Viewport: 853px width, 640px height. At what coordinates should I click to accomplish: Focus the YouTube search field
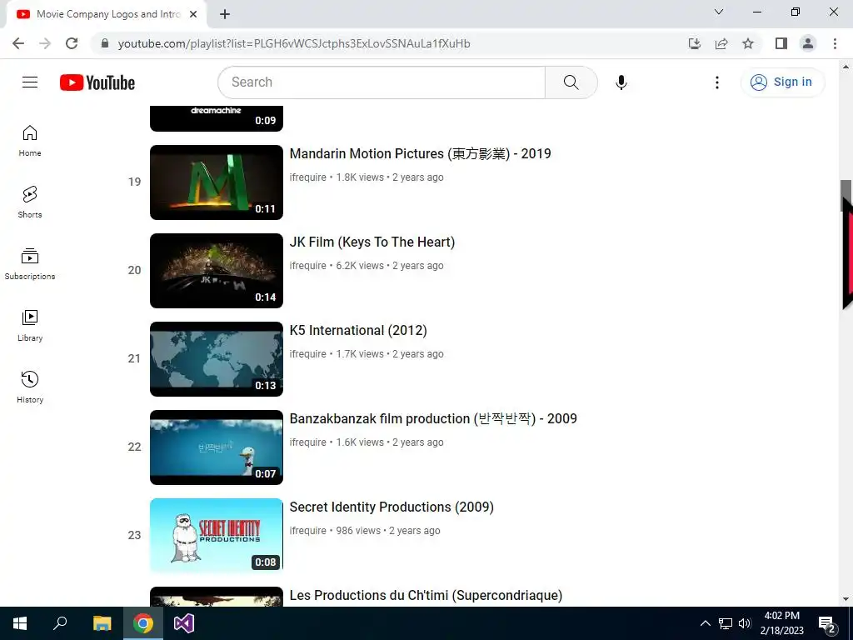[x=382, y=82]
